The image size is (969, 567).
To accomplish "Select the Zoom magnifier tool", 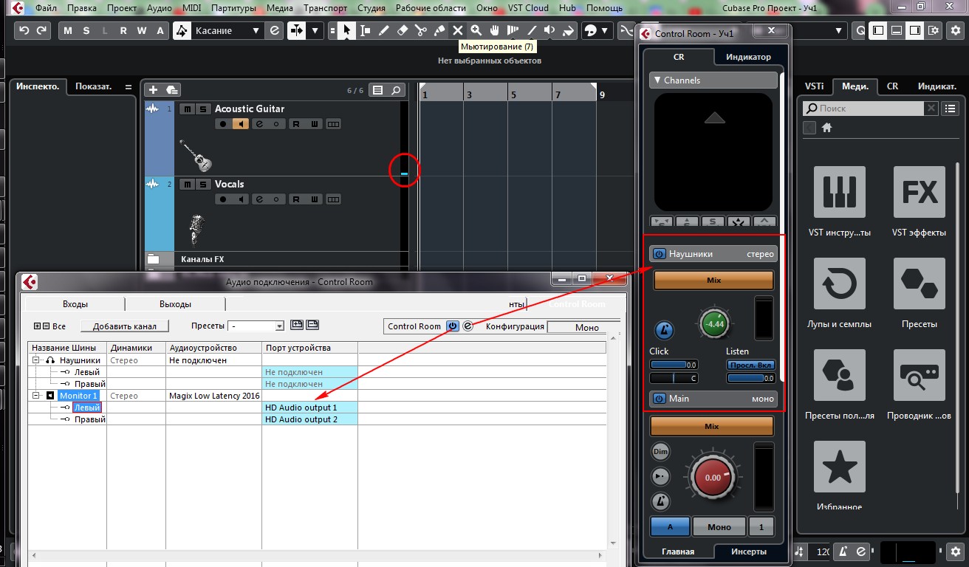I will (476, 30).
